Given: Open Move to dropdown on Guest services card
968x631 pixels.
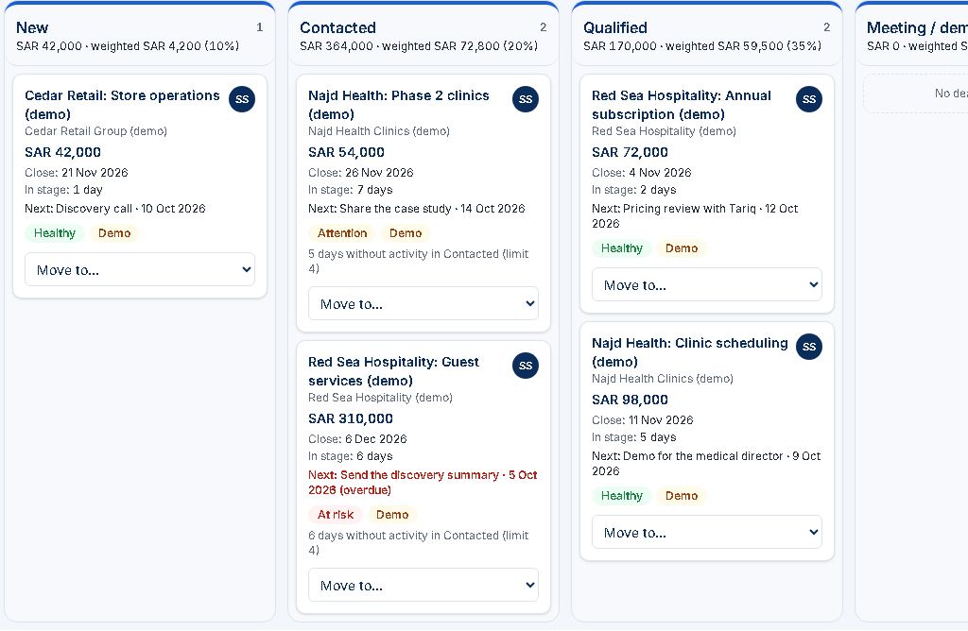Looking at the screenshot, I should pos(423,585).
